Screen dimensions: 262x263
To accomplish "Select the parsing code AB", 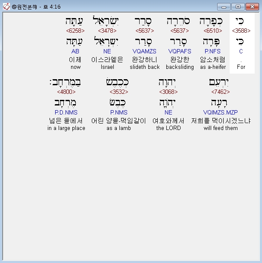I will 75,51.
